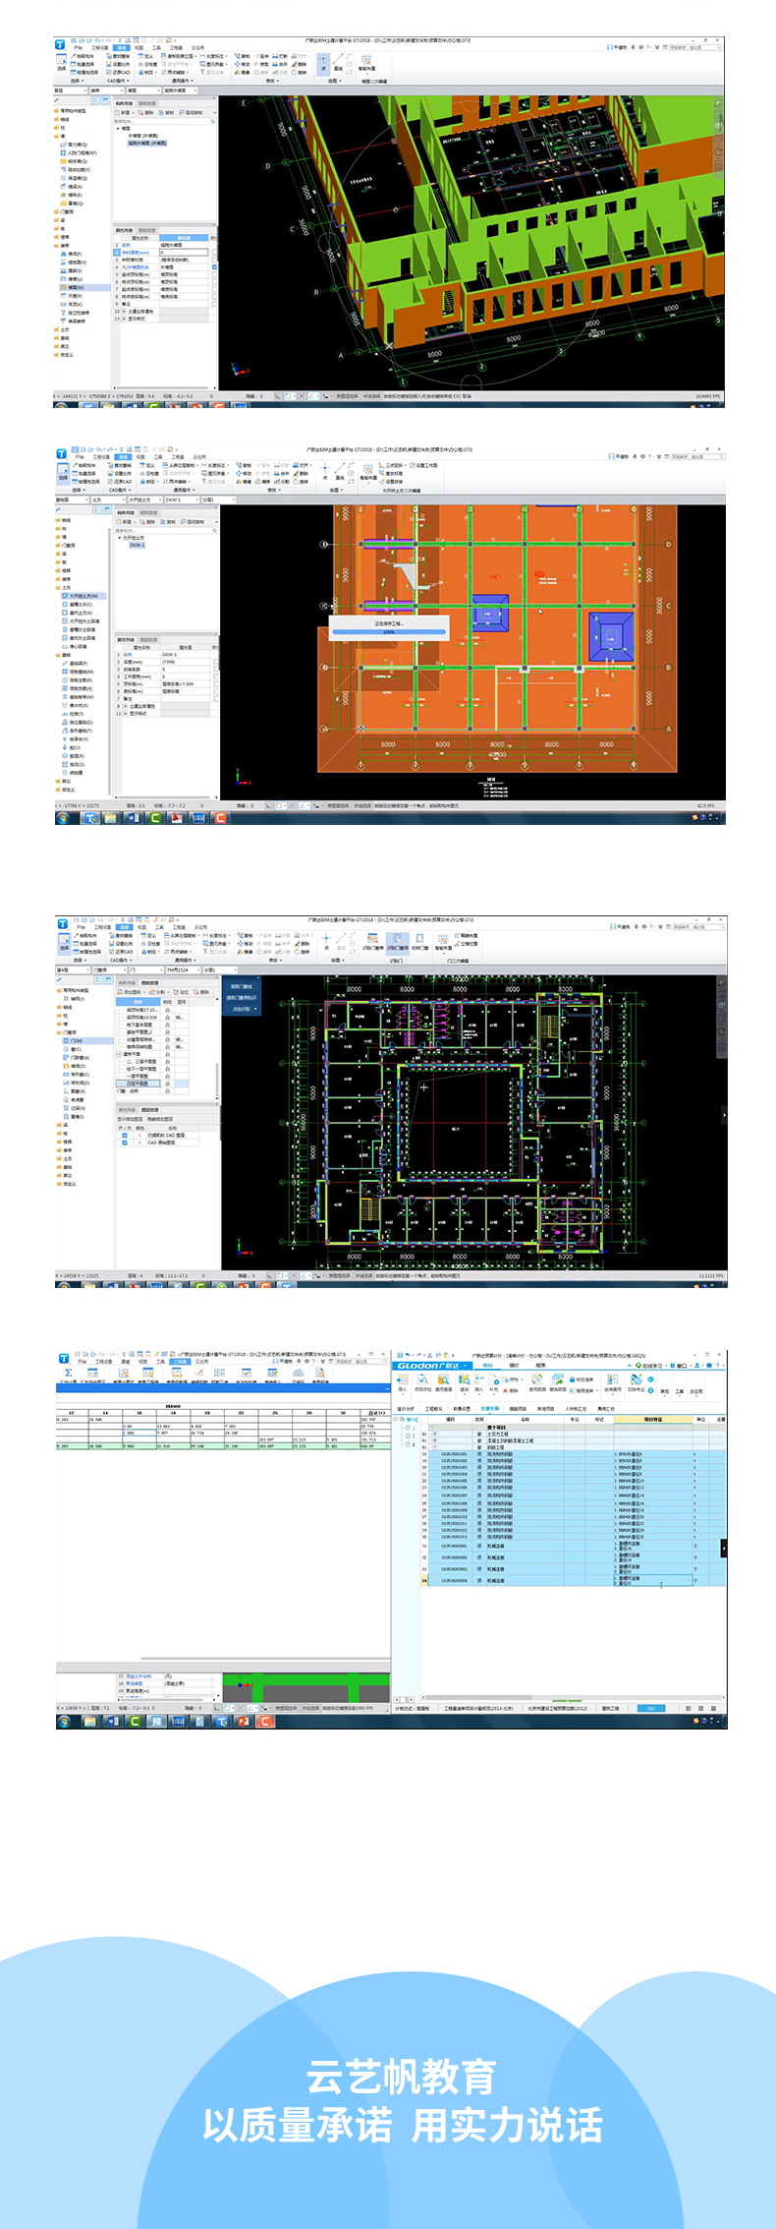Image resolution: width=776 pixels, height=2229 pixels.
Task: Open 定义 in the 3D wall view window
Action: [146, 56]
